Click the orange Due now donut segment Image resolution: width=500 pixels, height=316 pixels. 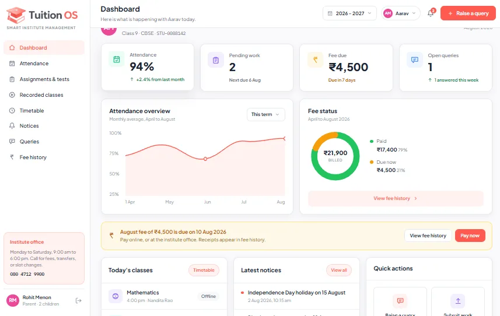coord(323,139)
